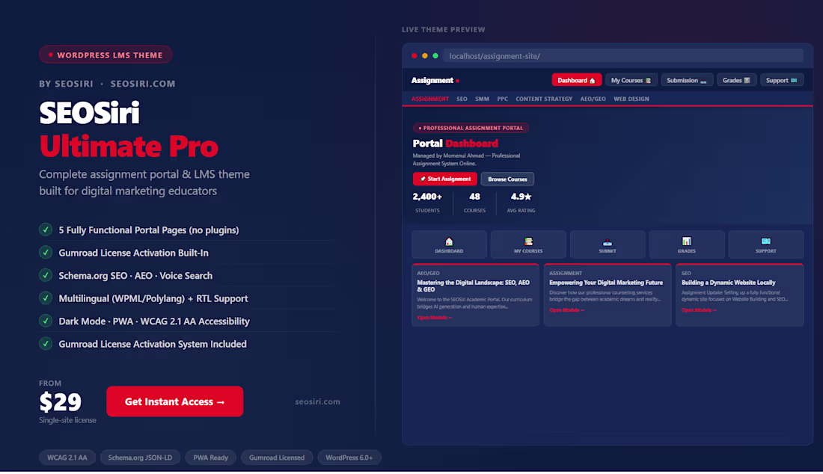The width and height of the screenshot is (823, 474).
Task: Click the red browser window dot
Action: (x=414, y=56)
